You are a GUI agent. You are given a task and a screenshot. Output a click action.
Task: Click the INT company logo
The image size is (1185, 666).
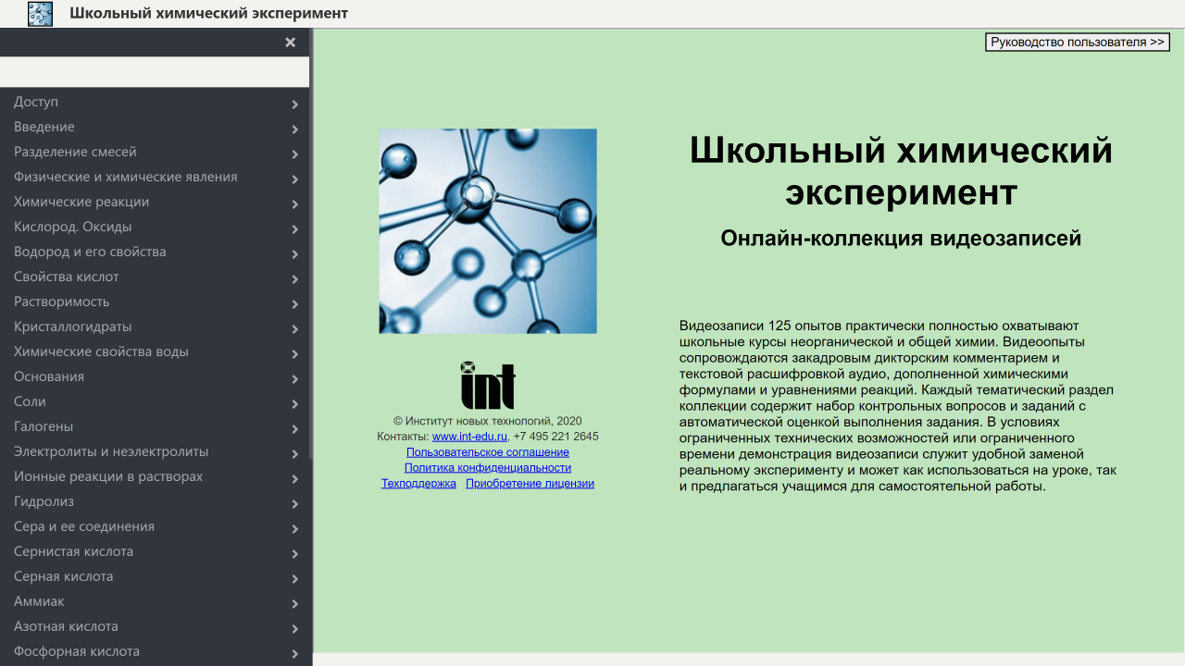tap(488, 386)
